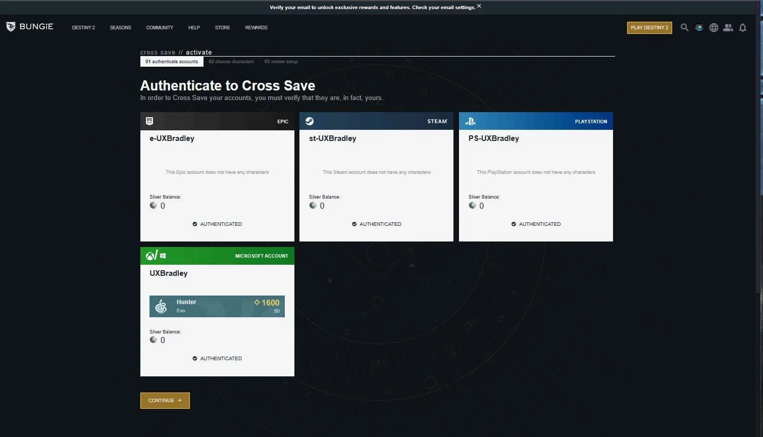Click the Steam logo icon
The image size is (763, 437).
coord(310,121)
